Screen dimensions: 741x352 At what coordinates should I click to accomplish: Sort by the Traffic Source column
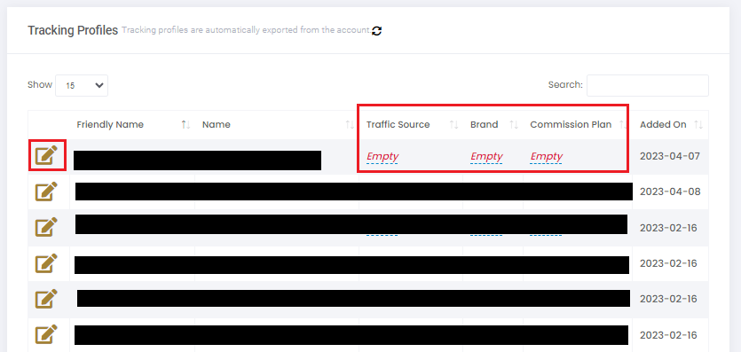click(411, 124)
